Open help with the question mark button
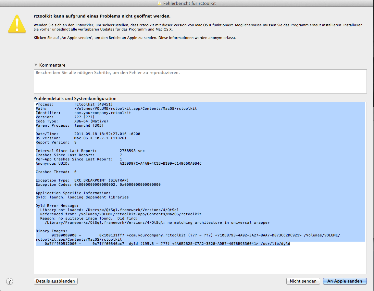Screen dimensions: 374x291 9,281
